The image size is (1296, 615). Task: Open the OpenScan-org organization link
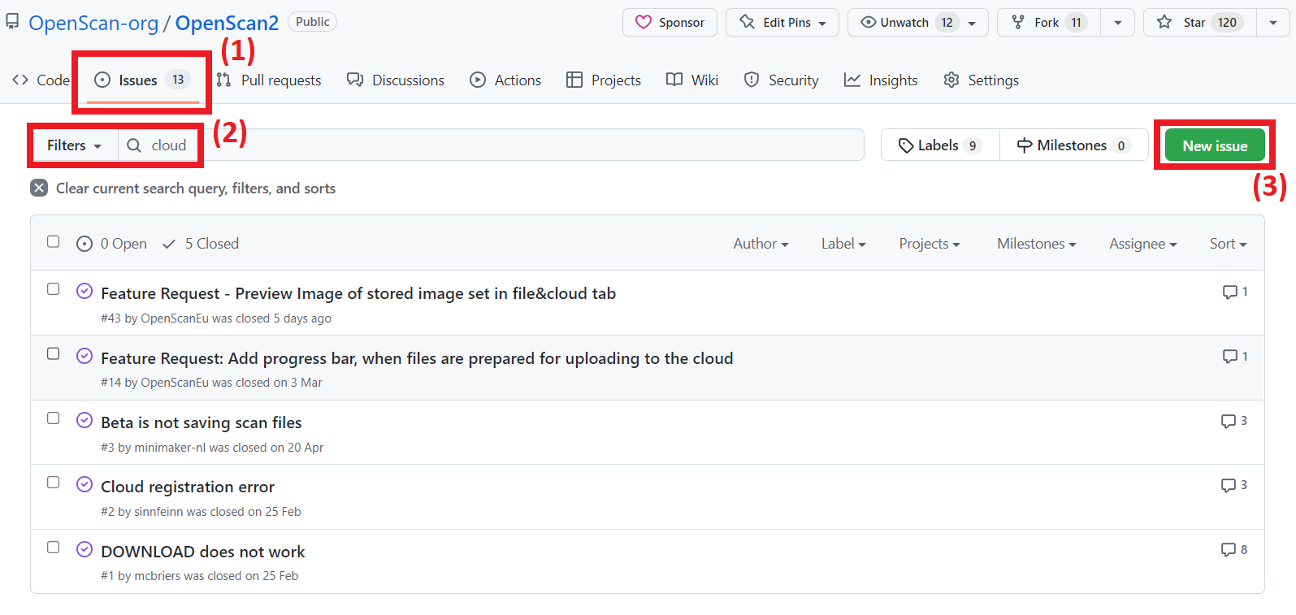pos(93,23)
